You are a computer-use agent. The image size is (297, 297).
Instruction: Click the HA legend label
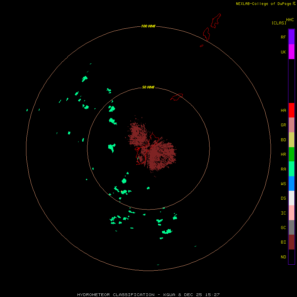point(283,110)
